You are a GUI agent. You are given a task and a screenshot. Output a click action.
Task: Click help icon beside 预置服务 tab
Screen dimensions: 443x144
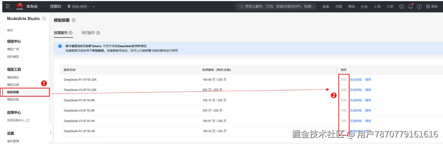point(71,33)
